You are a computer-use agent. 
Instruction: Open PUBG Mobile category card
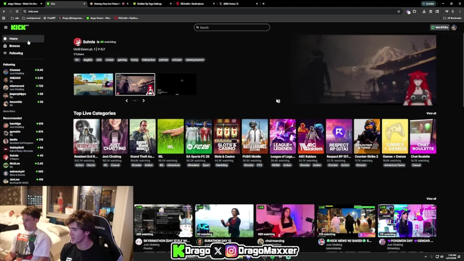tap(254, 136)
